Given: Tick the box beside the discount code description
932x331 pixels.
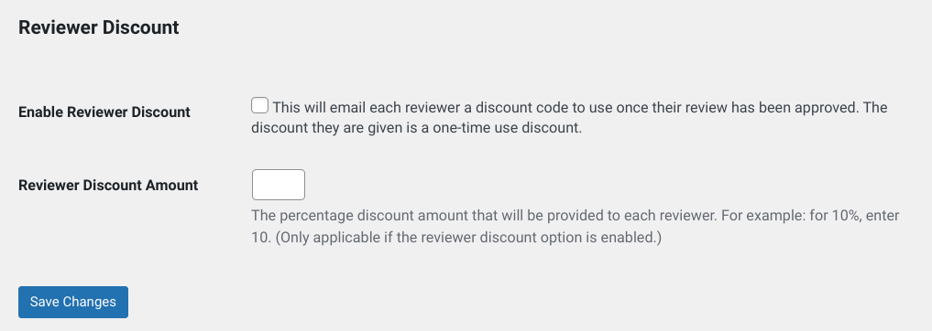Looking at the screenshot, I should click(259, 105).
